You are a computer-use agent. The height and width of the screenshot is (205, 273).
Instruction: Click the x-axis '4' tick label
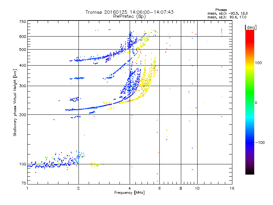(x=130, y=188)
